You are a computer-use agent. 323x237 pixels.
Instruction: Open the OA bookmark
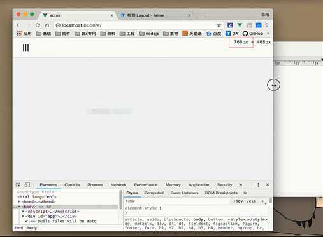tap(232, 34)
